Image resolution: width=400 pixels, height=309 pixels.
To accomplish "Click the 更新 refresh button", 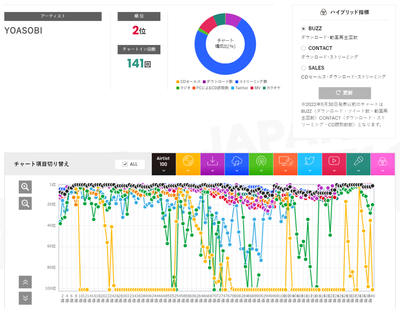I will pos(345,93).
